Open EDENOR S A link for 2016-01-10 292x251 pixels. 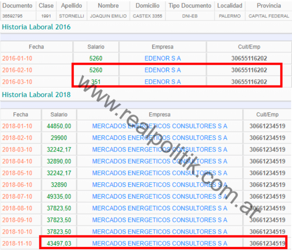(162, 58)
